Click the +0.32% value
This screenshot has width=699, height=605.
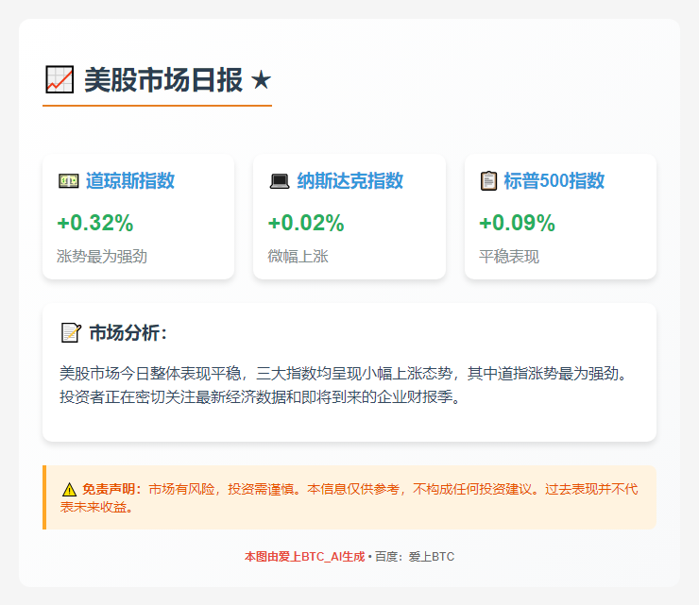pos(95,223)
